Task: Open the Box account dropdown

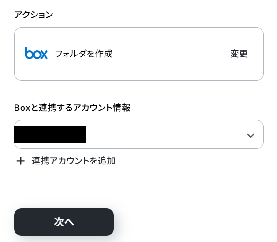Action: point(139,134)
